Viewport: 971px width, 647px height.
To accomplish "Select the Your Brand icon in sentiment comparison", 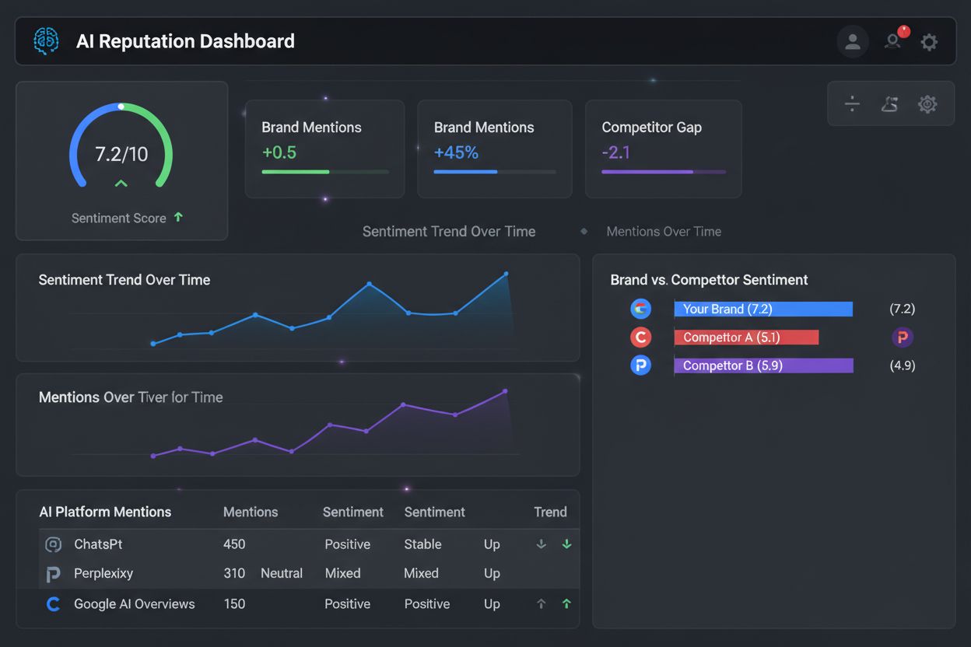I will point(640,309).
